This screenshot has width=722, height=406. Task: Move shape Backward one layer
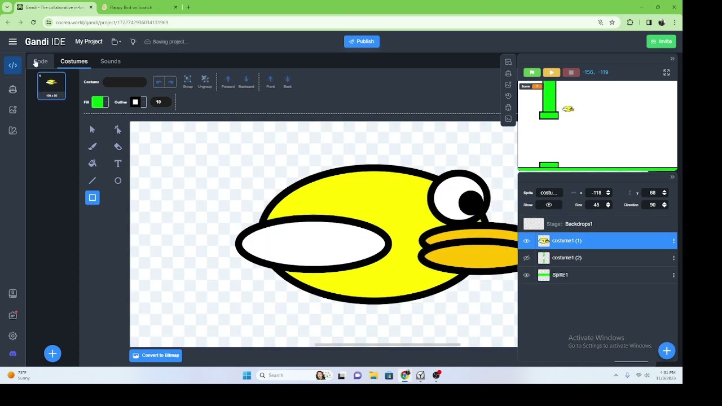click(246, 82)
